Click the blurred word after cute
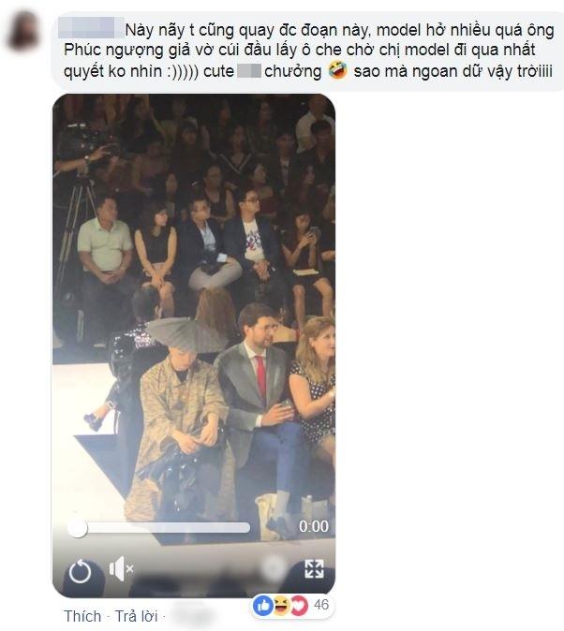 click(249, 71)
